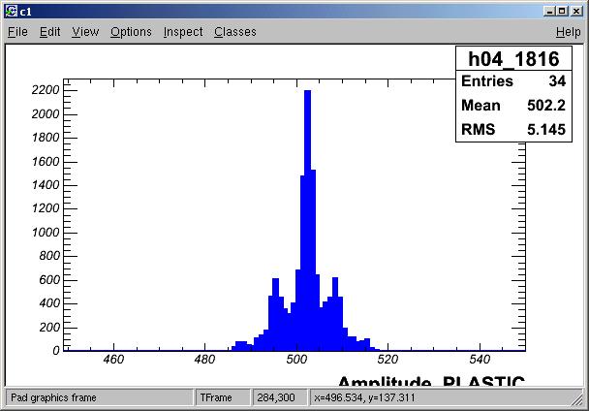
Task: Click x-axis label 480
Action: tap(204, 360)
